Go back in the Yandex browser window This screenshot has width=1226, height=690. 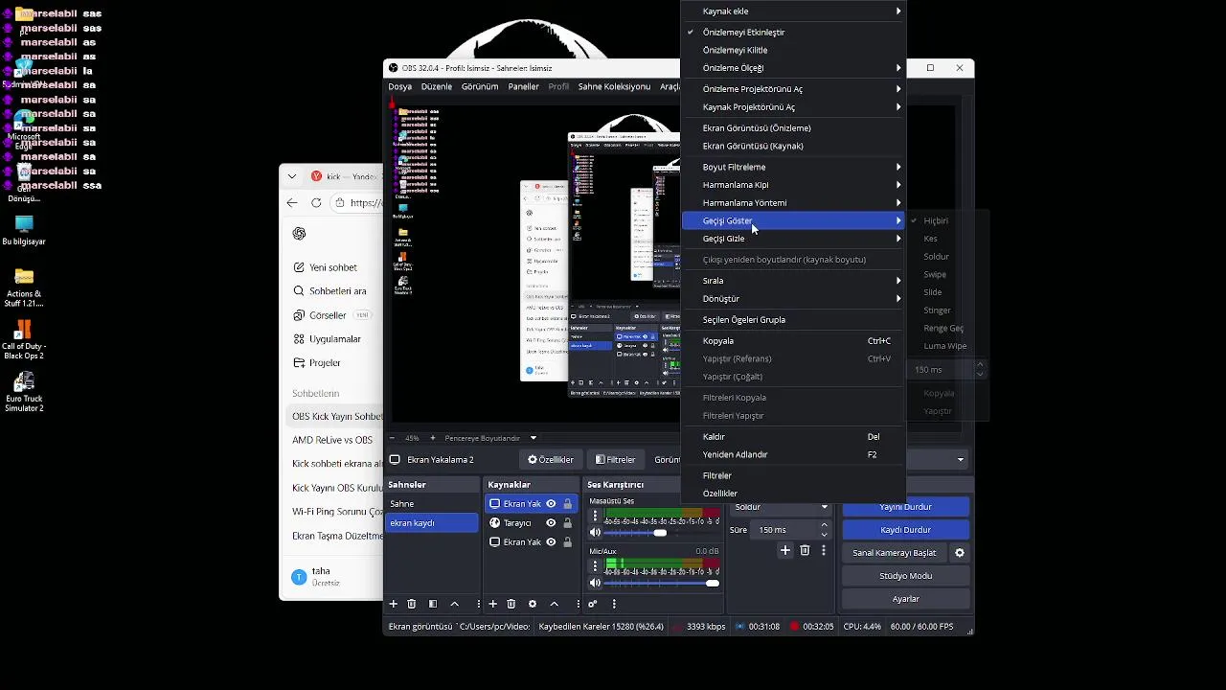292,202
